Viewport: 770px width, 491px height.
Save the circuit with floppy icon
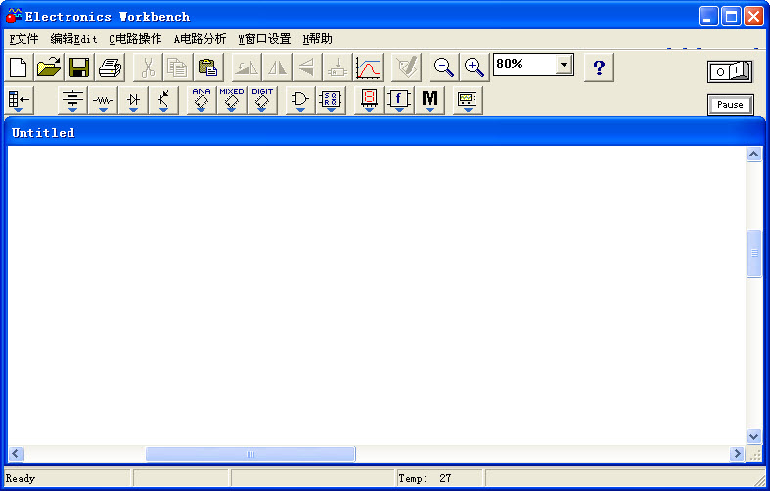[x=79, y=67]
